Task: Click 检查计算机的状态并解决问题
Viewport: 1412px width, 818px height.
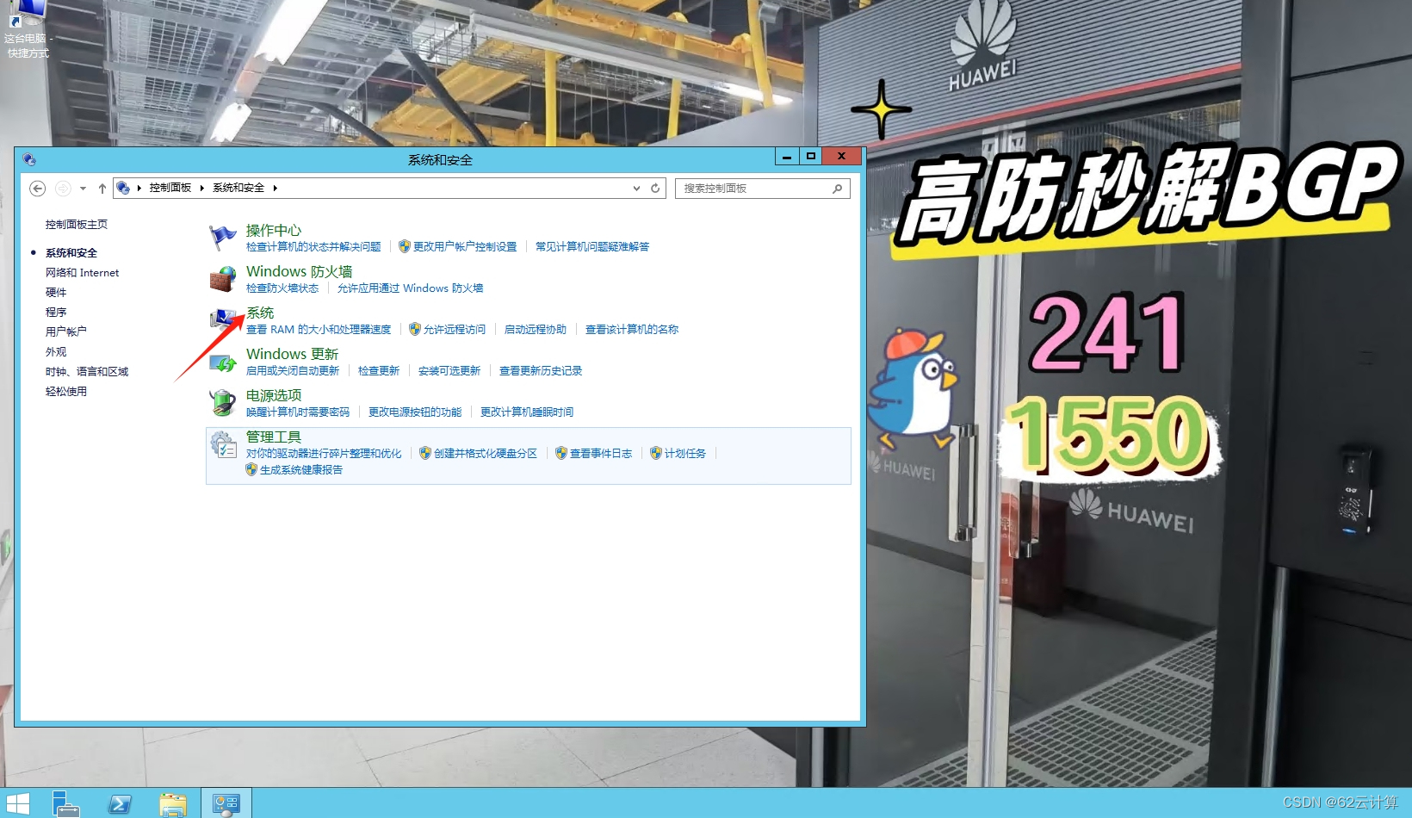Action: click(313, 246)
